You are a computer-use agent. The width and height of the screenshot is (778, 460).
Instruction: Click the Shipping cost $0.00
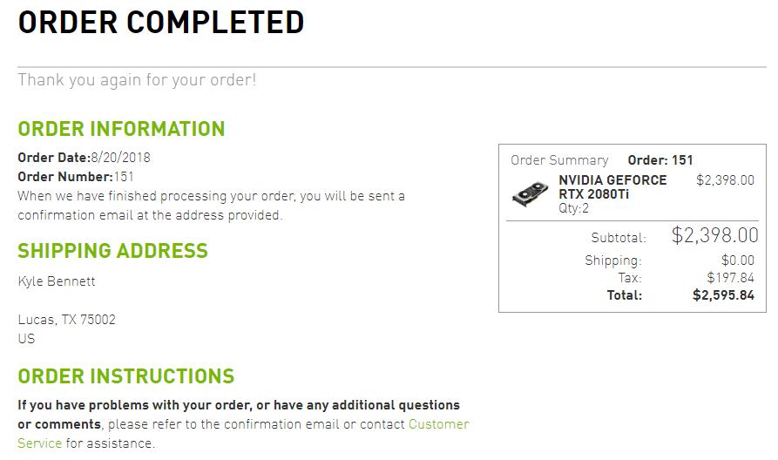point(737,260)
